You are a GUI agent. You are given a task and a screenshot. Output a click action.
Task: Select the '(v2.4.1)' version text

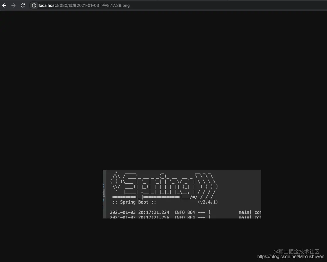208,202
